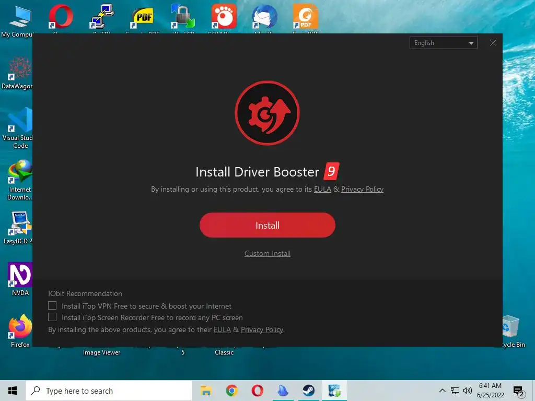Click the IObit installer taskbar icon
This screenshot has height=401, width=535.
334,391
